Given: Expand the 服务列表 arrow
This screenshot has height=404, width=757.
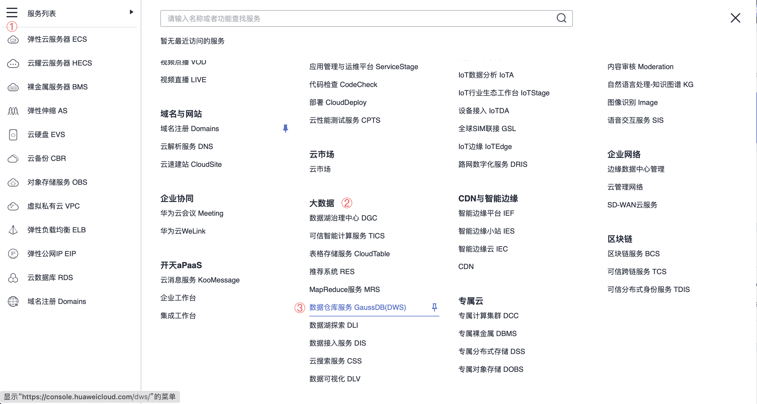Looking at the screenshot, I should tap(131, 12).
